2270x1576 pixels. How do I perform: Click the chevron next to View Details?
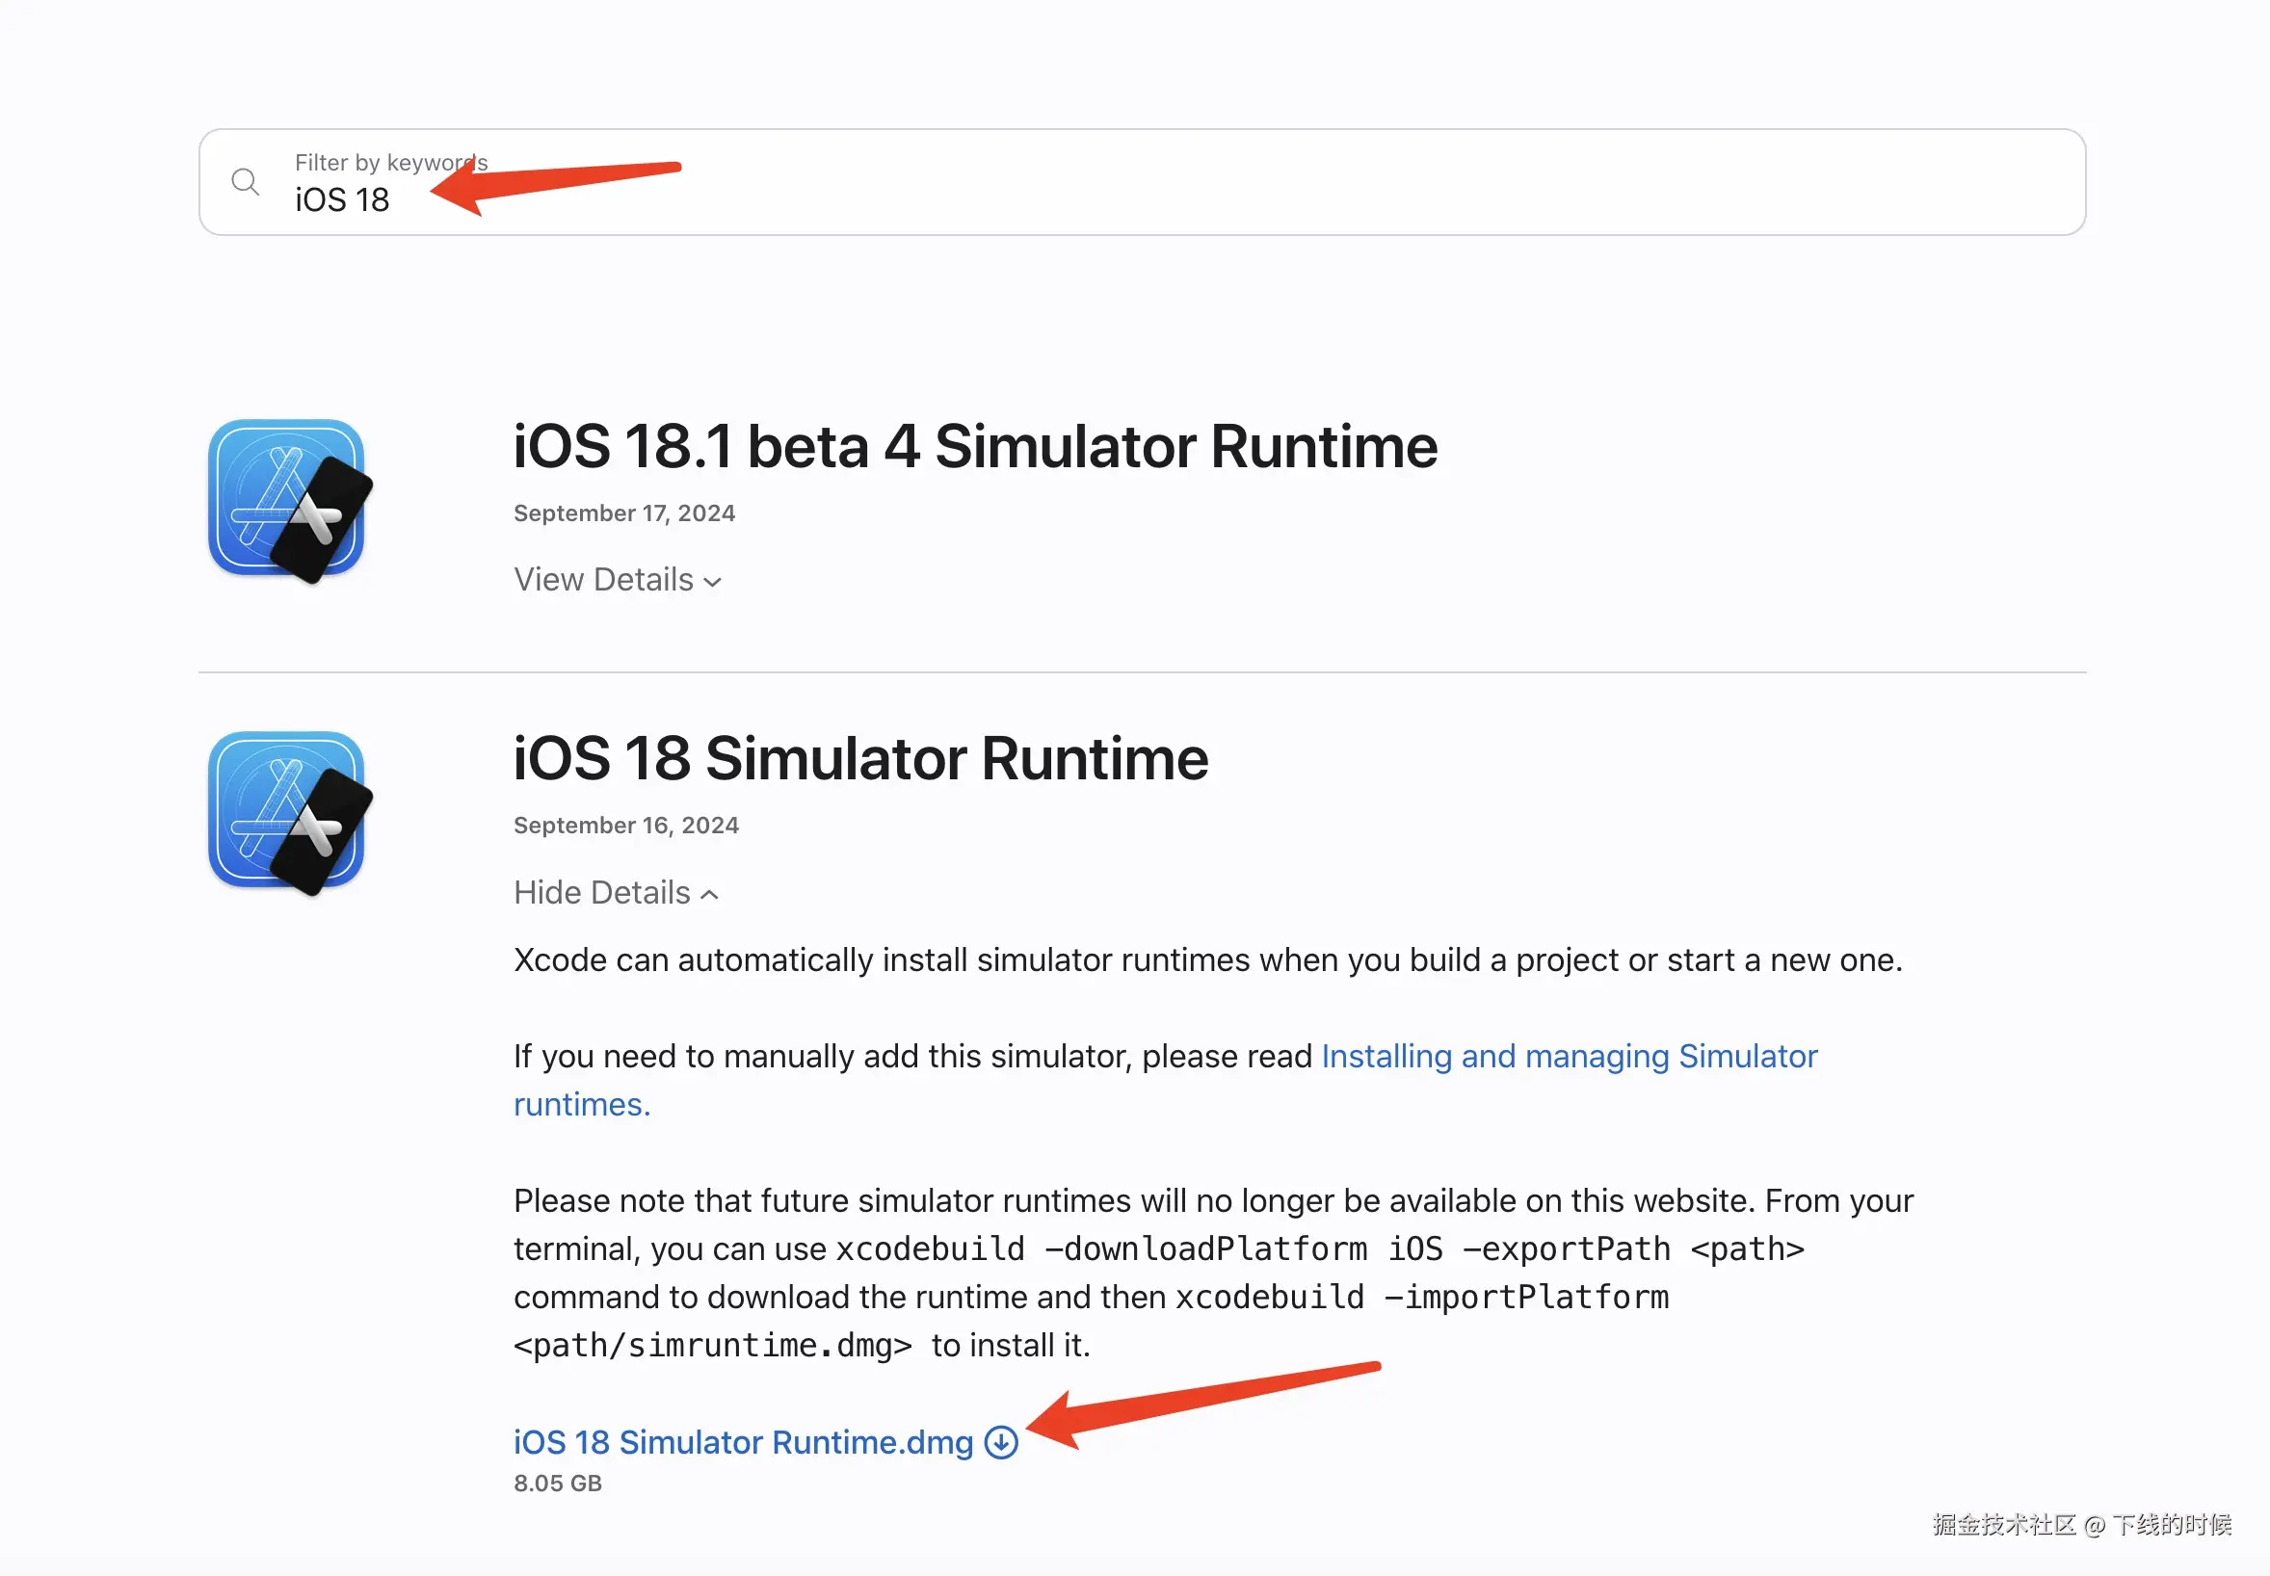(x=713, y=582)
